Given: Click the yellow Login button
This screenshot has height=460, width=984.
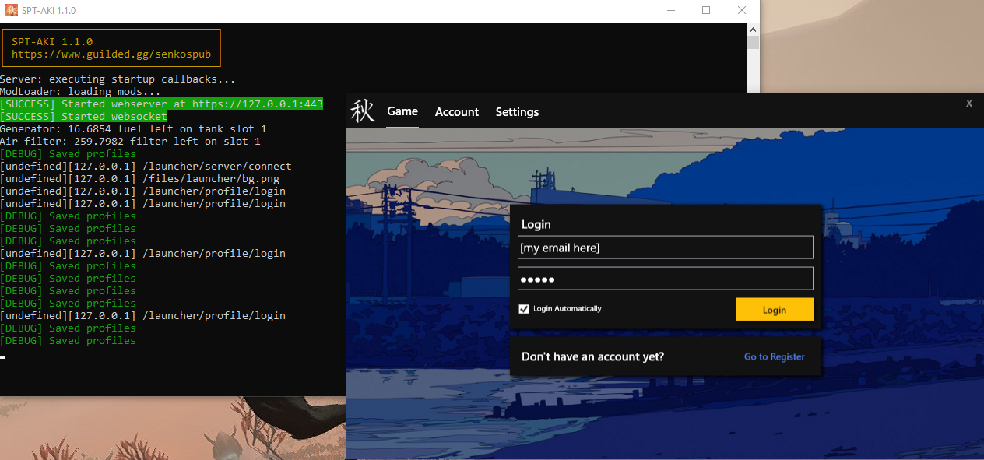Looking at the screenshot, I should pos(775,310).
